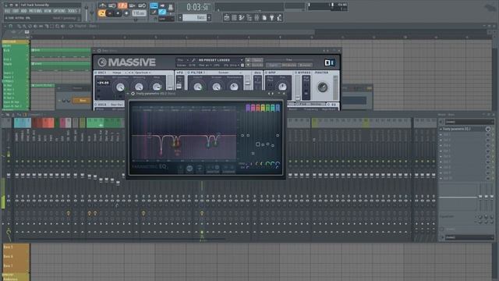
Task: Open the PATTERNS menu
Action: [35, 11]
